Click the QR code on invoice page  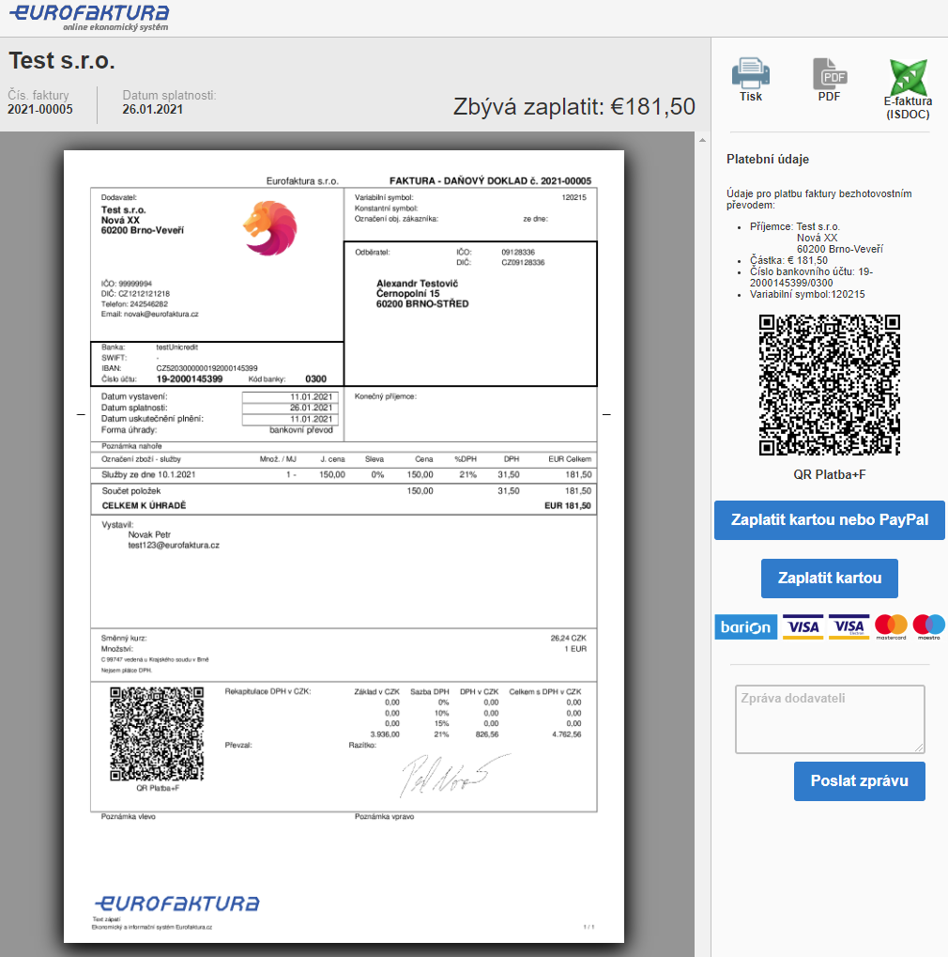[157, 733]
